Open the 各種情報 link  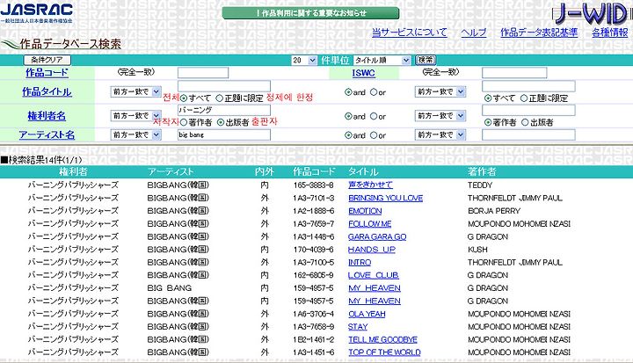click(609, 33)
